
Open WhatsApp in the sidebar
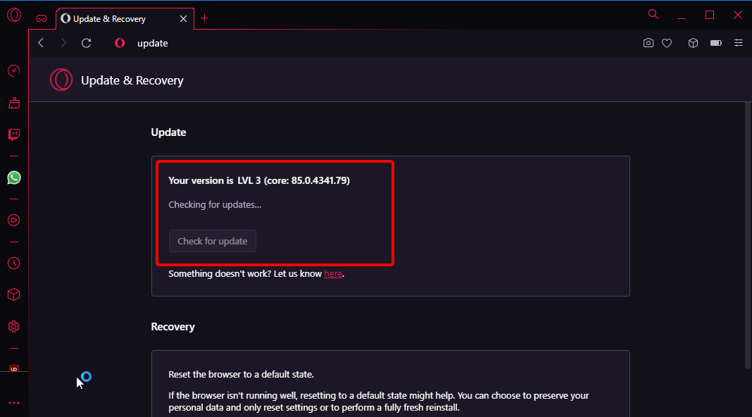coord(14,178)
